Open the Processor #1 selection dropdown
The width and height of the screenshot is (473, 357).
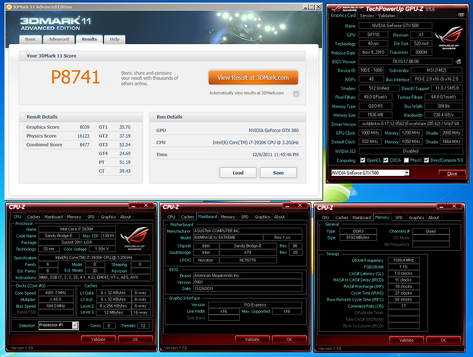point(75,325)
